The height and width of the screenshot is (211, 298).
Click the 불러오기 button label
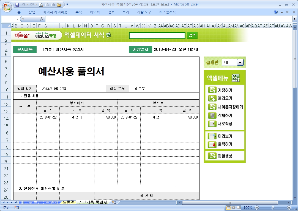225,98
